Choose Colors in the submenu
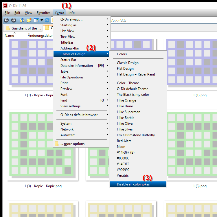Viewport: 217px width, 217px height. [138, 54]
